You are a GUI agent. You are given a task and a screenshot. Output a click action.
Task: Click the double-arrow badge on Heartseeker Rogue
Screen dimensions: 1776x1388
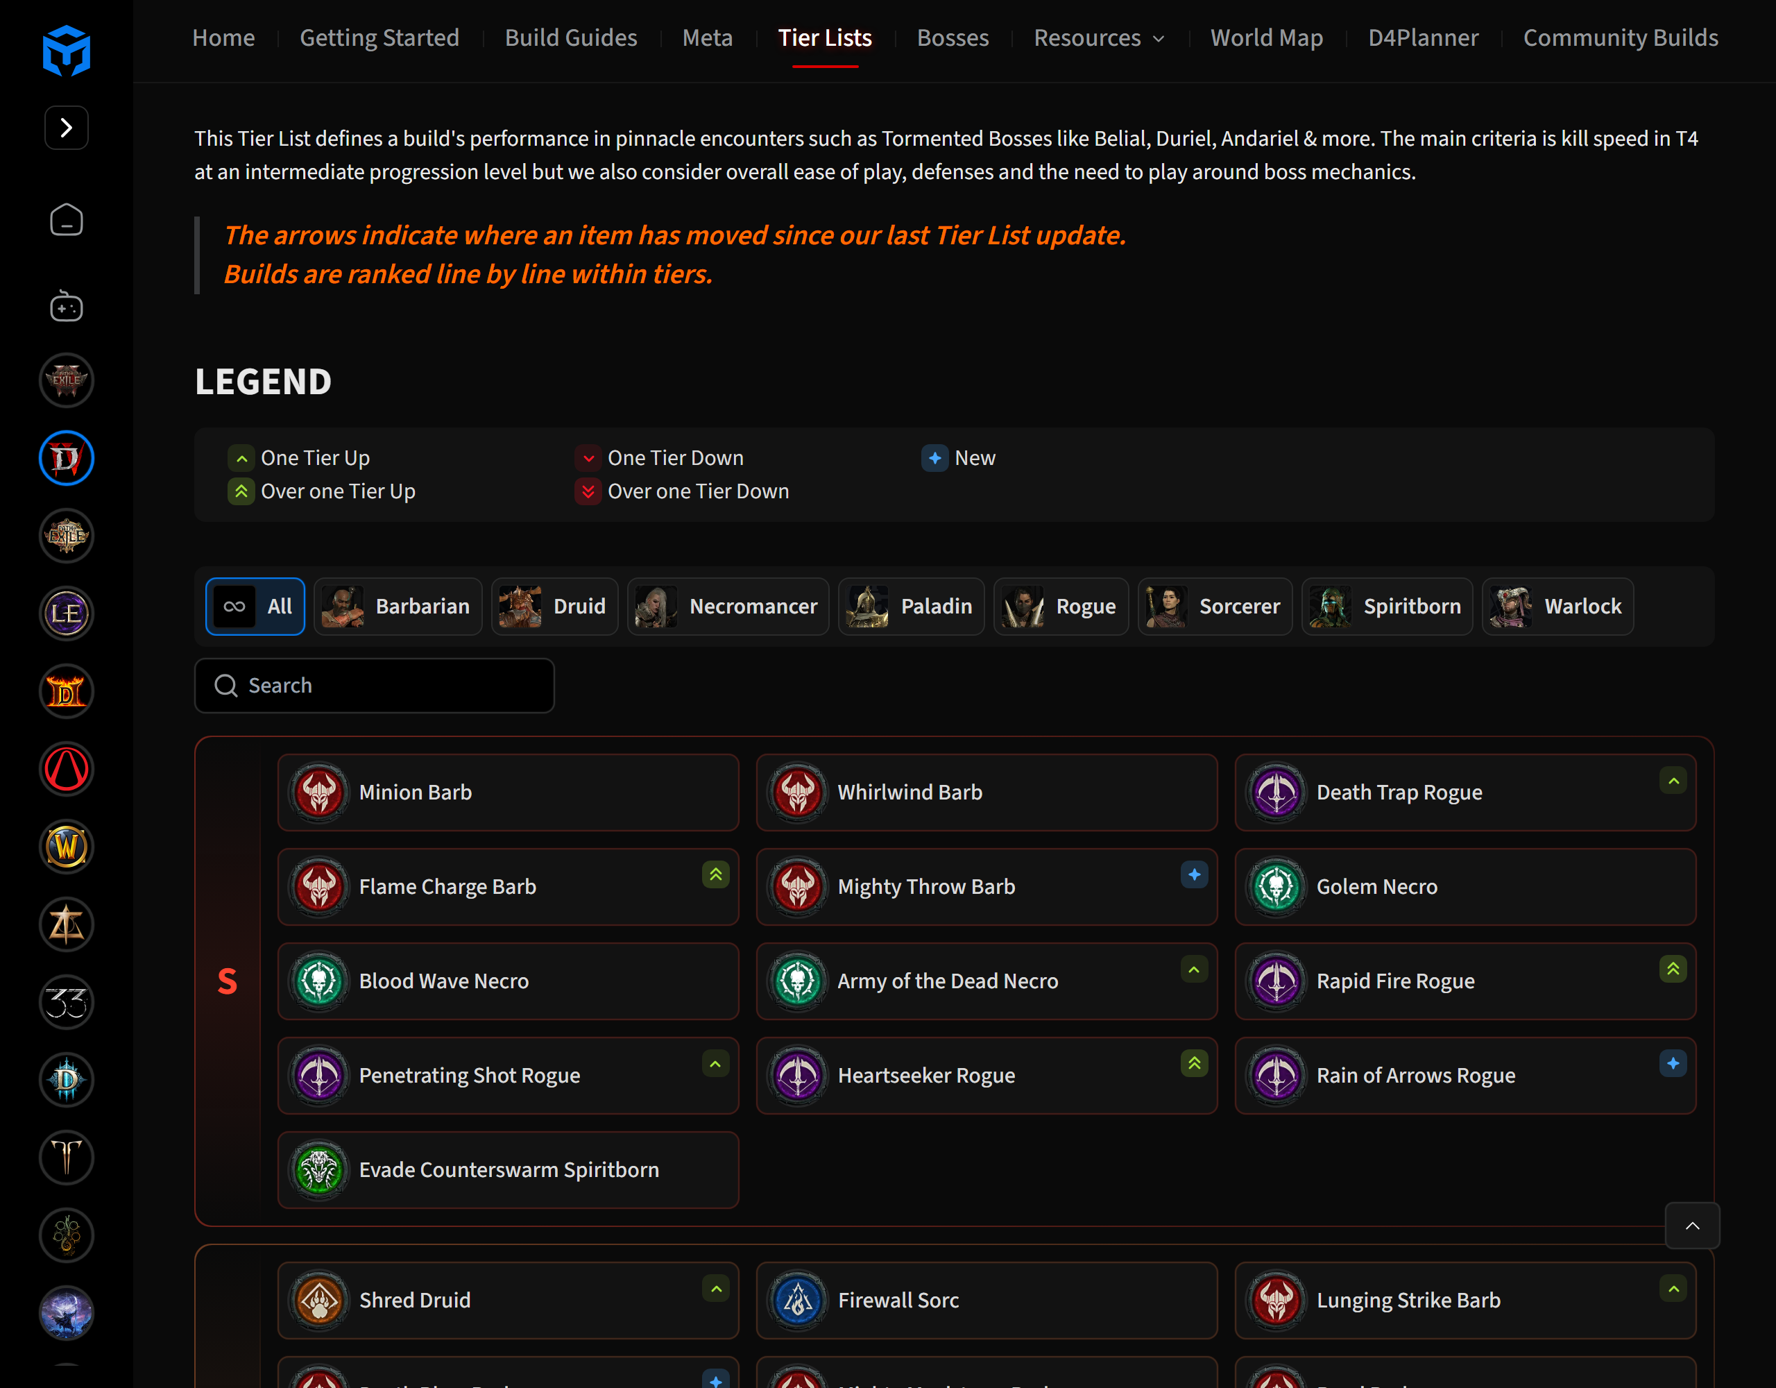point(1194,1064)
